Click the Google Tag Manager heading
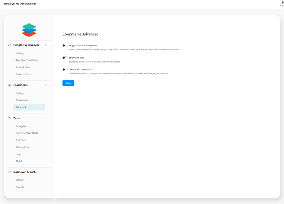Viewport: 284px width, 204px height. 26,45
